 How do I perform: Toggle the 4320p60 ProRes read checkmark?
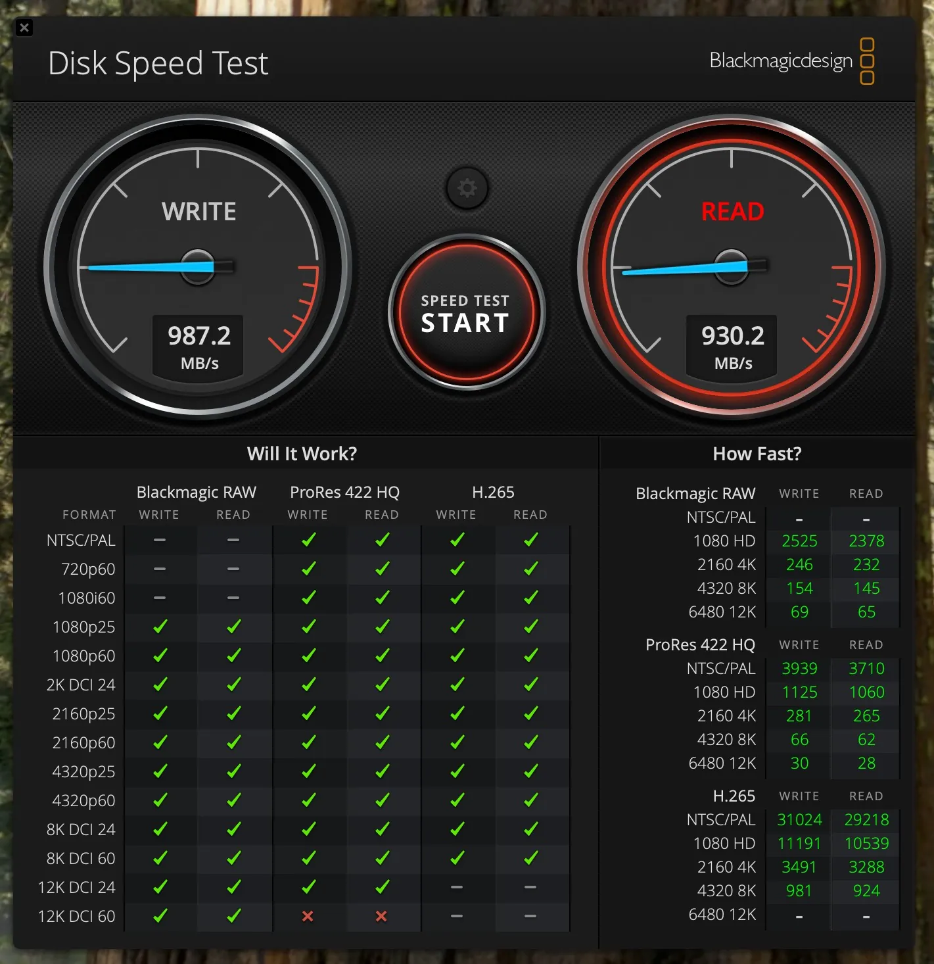pos(381,800)
